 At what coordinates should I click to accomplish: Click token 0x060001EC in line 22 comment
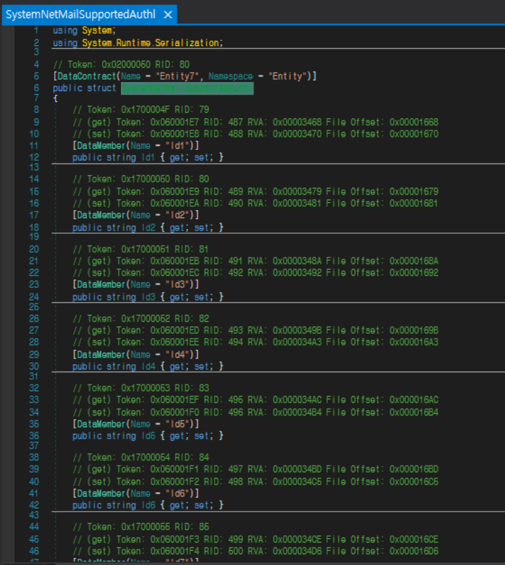click(x=175, y=273)
